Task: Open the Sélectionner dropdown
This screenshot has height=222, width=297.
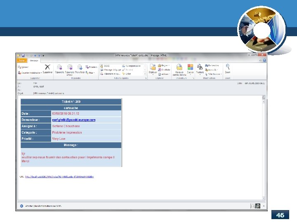Action: coord(213,74)
